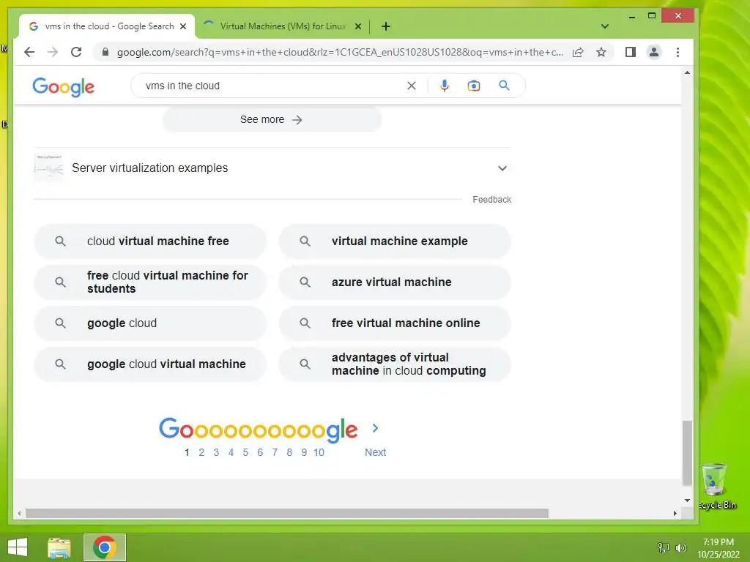Select the Recycle Bin desktop icon
Viewport: 750px width, 562px height.
point(716,487)
